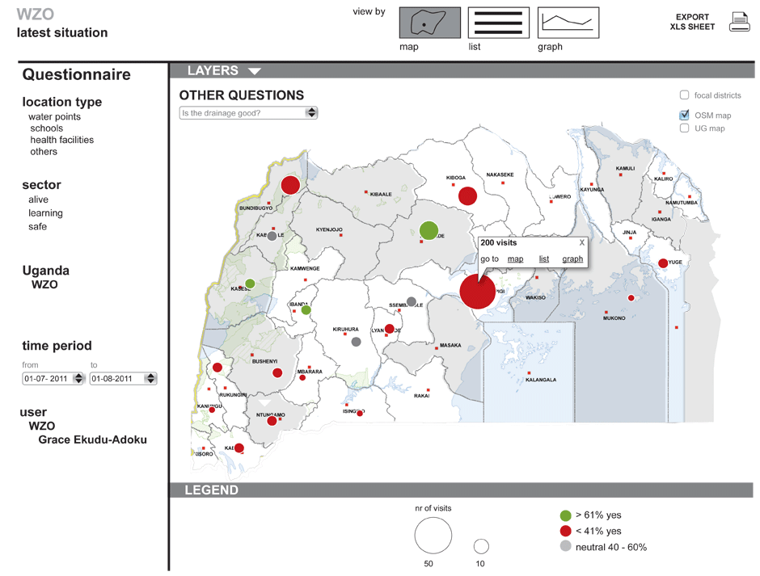Click red circle below Kiboga label

467,196
